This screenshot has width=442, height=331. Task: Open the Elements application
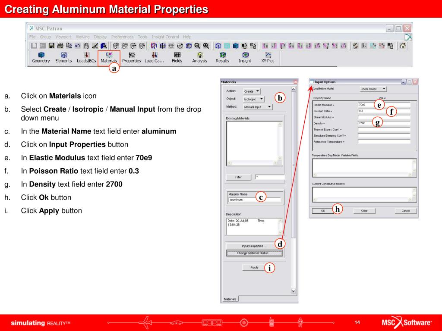(x=63, y=57)
